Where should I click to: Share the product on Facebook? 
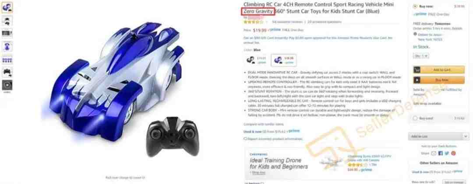coord(441,153)
